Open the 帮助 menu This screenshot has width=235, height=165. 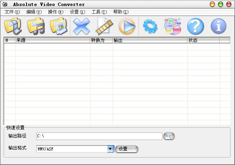tap(121, 12)
